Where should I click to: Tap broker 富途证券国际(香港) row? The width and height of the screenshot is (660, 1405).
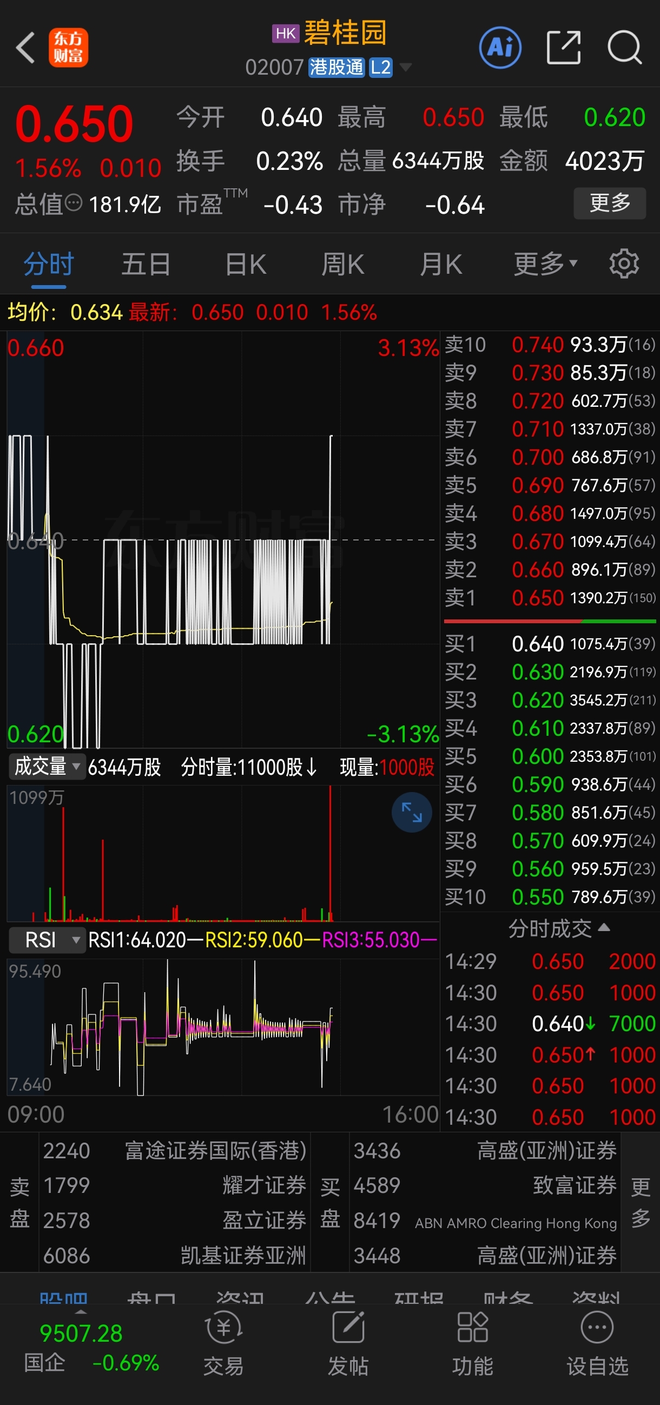175,1151
